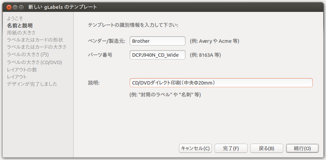
Task: Select the ラベルまたはカードの形状 step
Action: [35, 40]
